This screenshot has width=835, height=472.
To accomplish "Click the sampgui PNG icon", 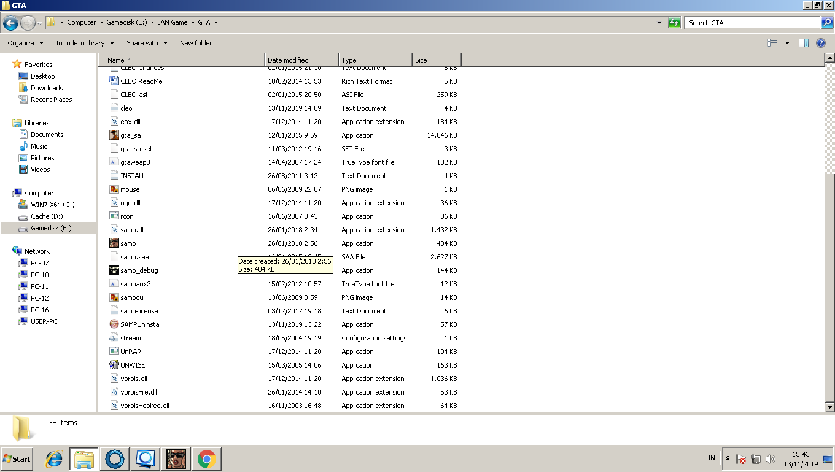I will [114, 297].
